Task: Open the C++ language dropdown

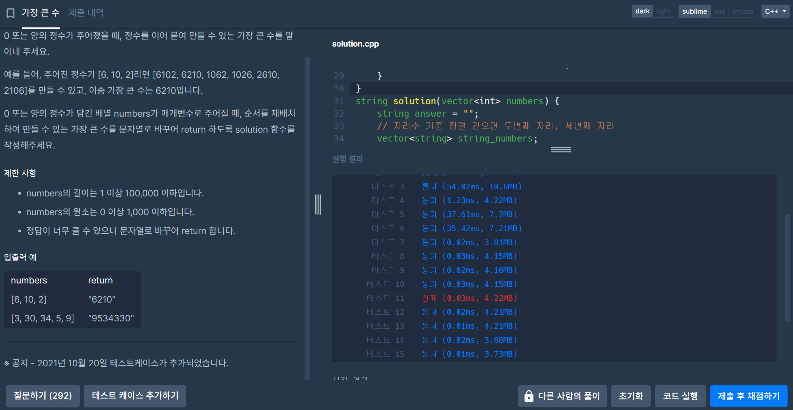Action: [x=775, y=11]
